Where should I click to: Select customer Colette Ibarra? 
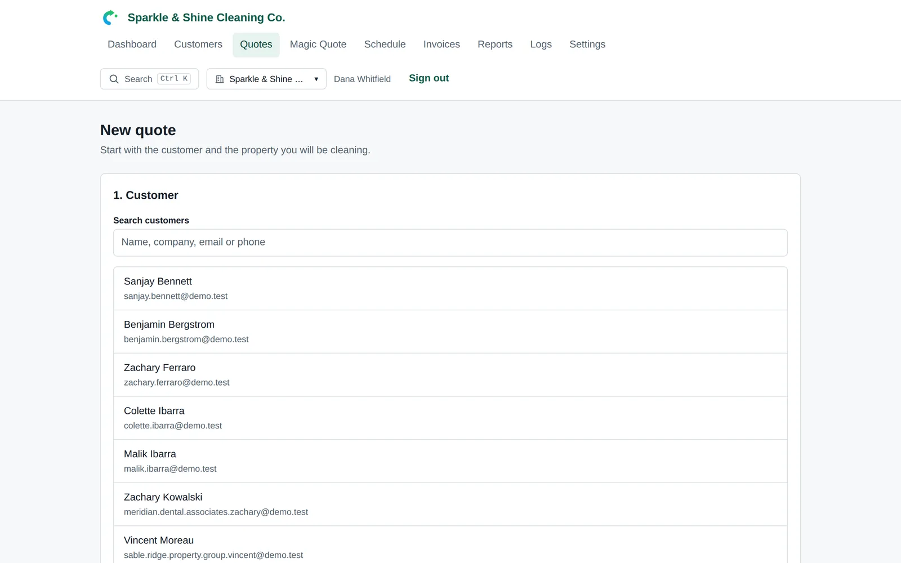[x=450, y=418]
